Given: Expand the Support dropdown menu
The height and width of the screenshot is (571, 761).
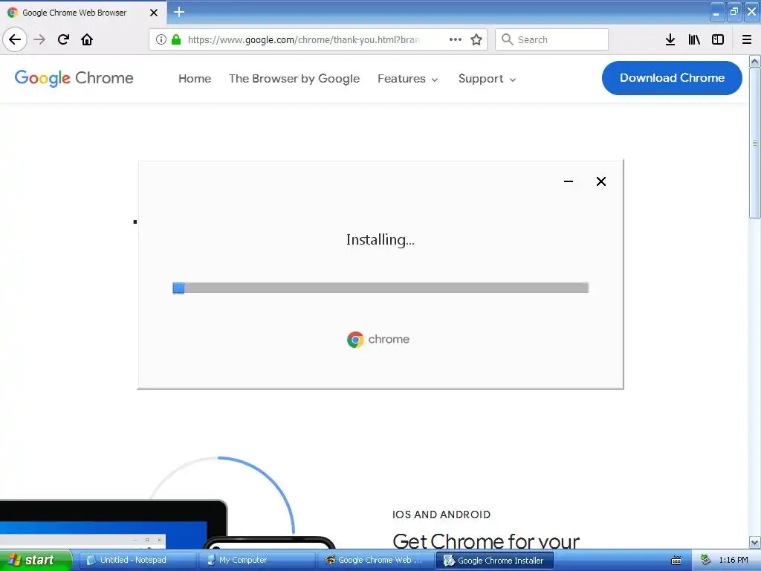Looking at the screenshot, I should (x=487, y=79).
